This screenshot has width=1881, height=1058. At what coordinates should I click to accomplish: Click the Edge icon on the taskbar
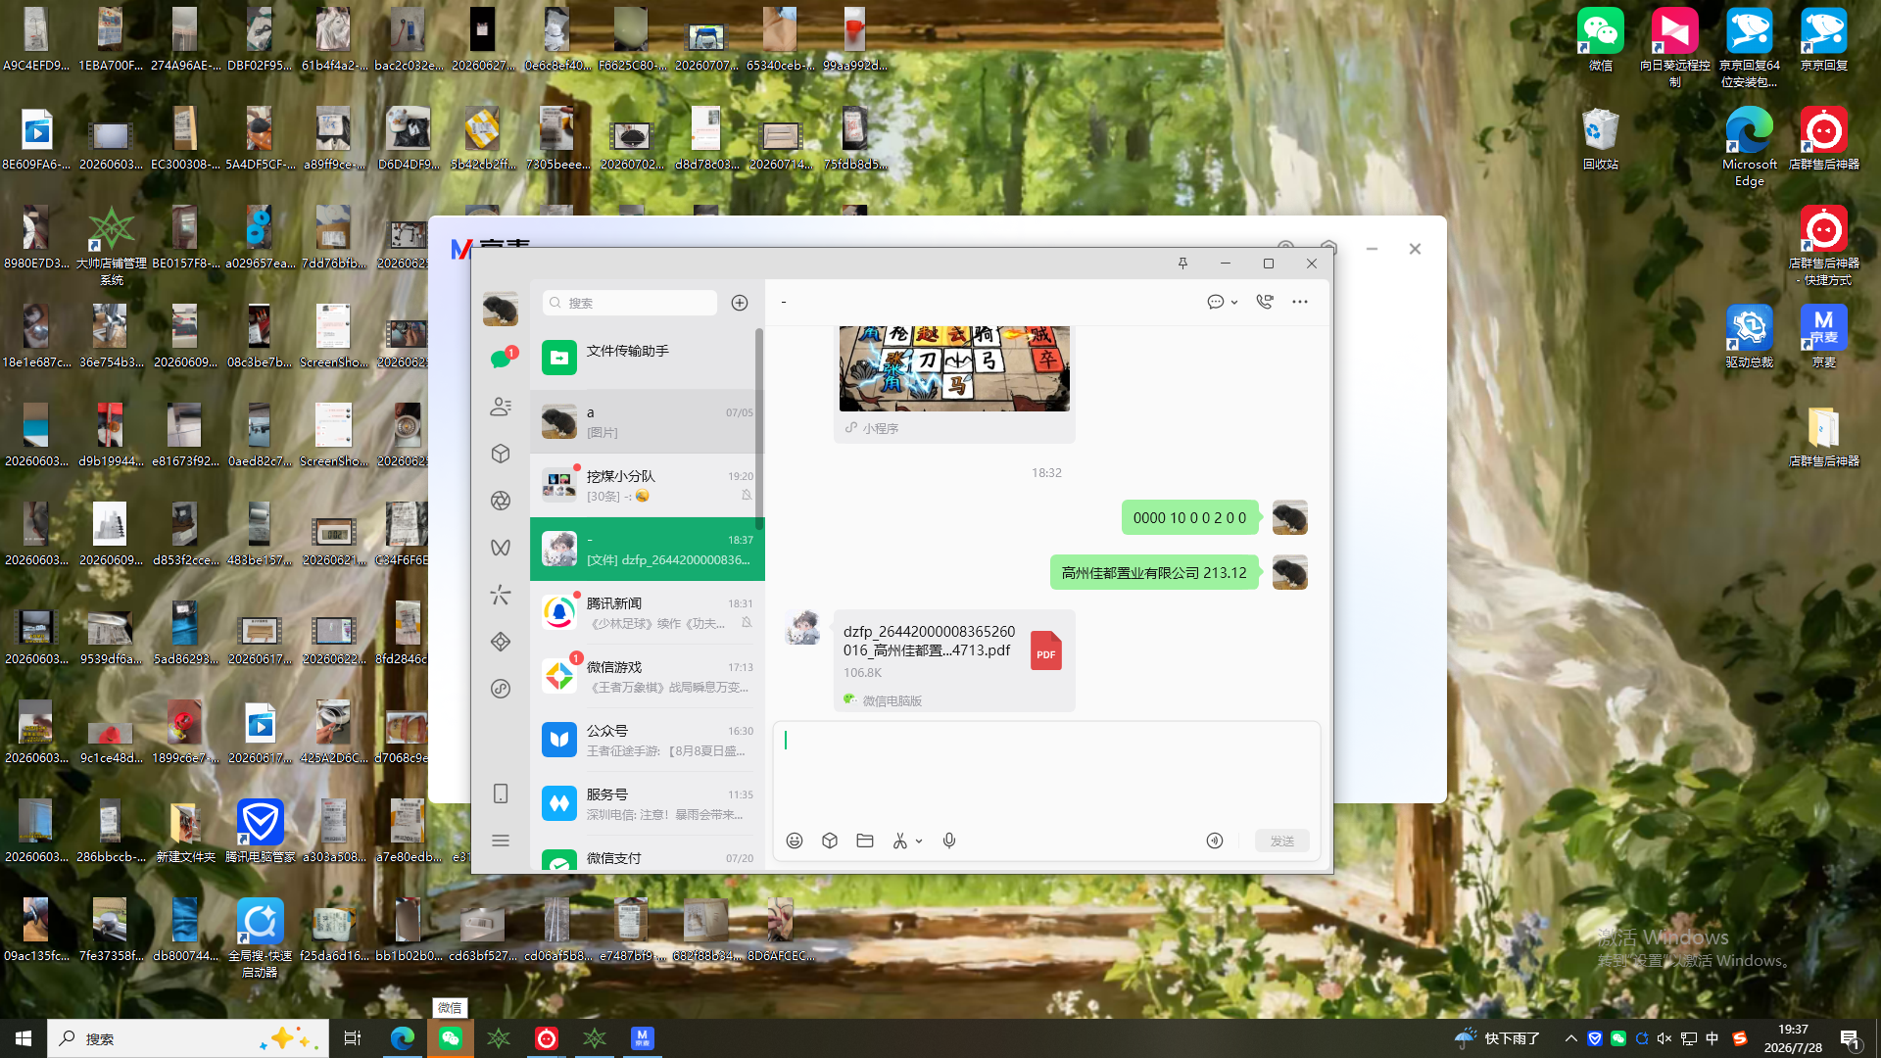[402, 1038]
